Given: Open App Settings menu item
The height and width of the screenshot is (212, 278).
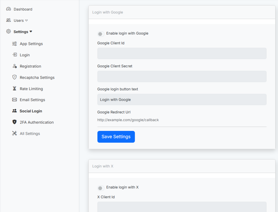Looking at the screenshot, I should coord(31,44).
